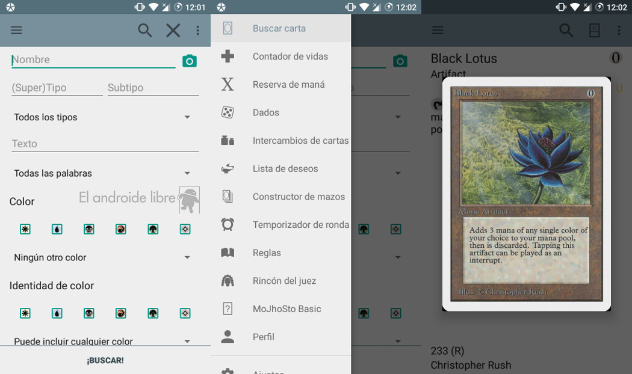Open Perfil from the drawer
The width and height of the screenshot is (632, 374).
(281, 337)
